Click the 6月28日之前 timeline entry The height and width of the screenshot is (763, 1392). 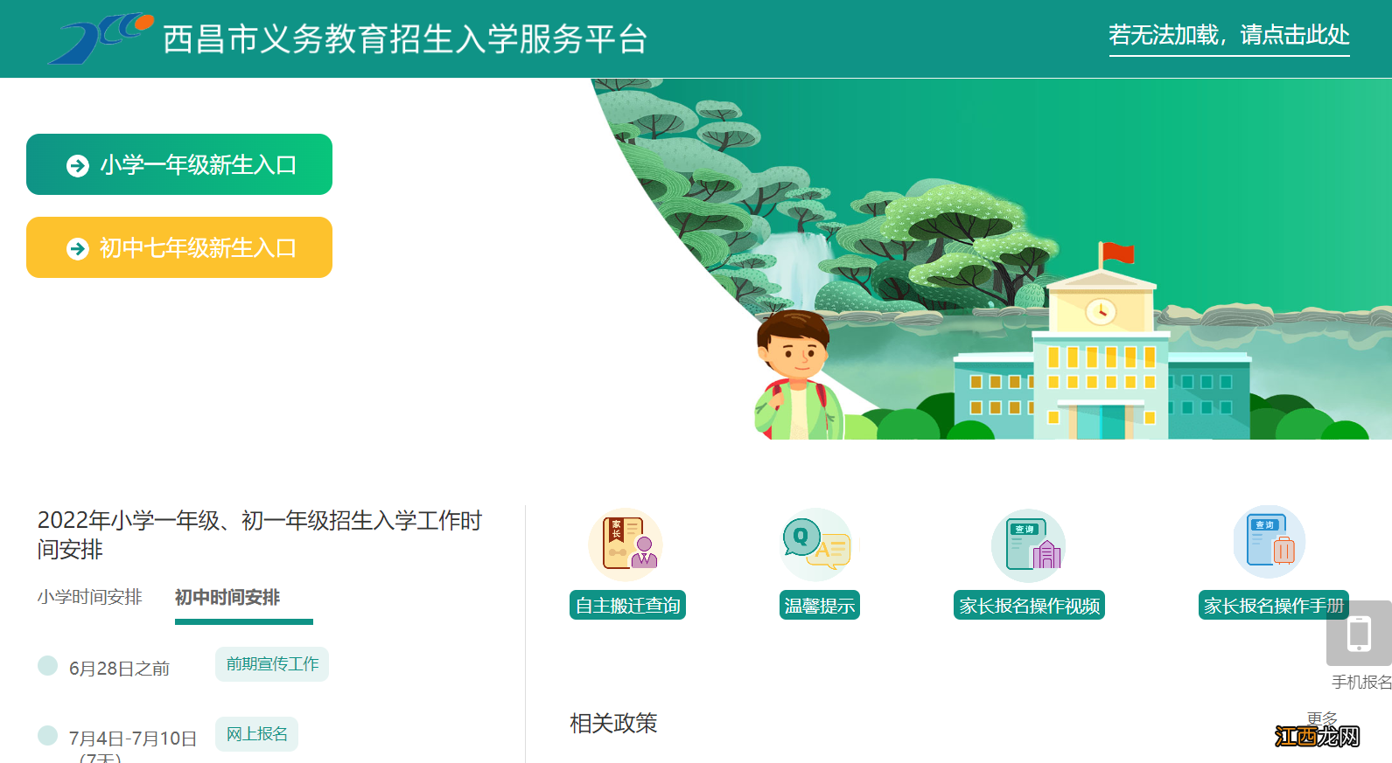tap(119, 669)
